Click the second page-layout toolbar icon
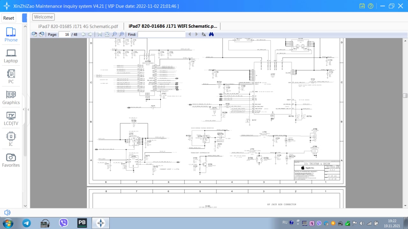 click(x=41, y=34)
